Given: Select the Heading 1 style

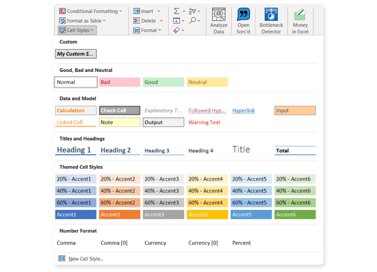Looking at the screenshot, I should (76, 150).
